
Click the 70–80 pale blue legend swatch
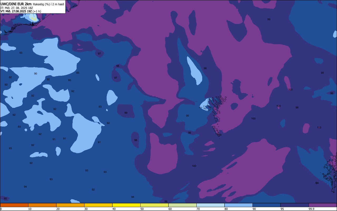210,205
